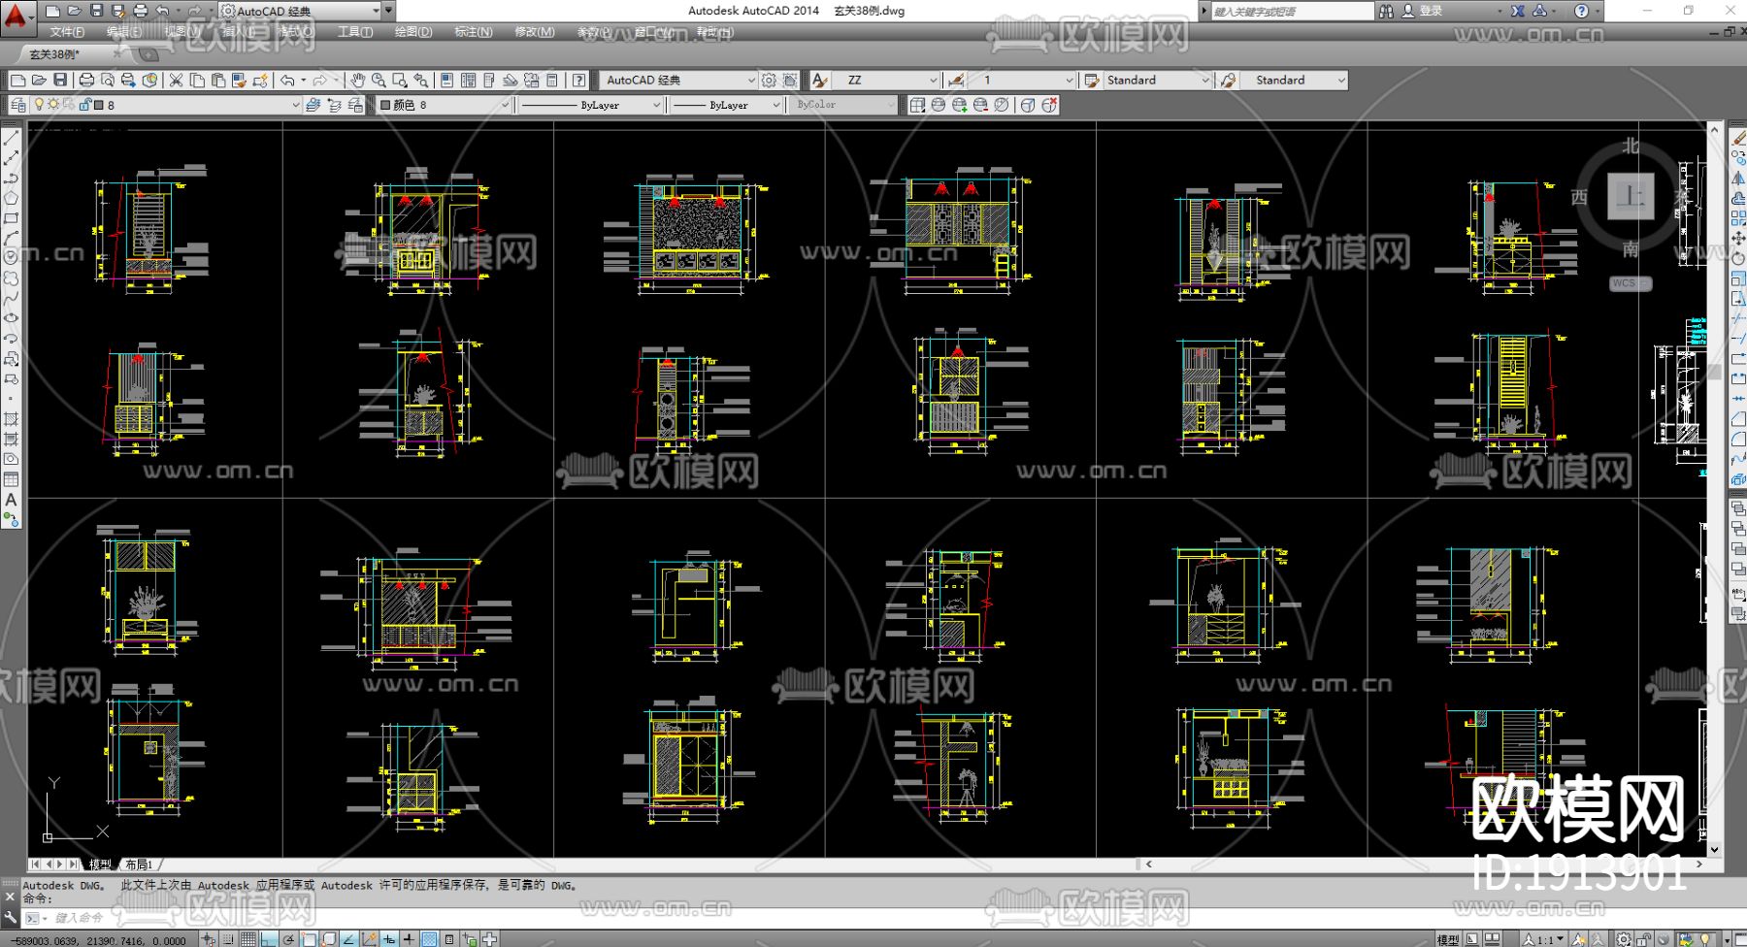Toggle Ortho mode in status bar

click(269, 939)
